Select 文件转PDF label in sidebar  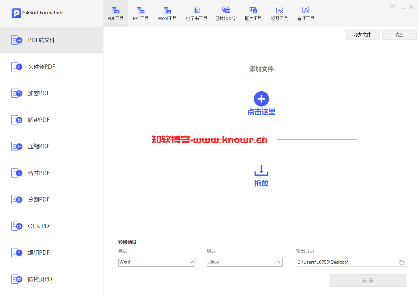(x=41, y=67)
